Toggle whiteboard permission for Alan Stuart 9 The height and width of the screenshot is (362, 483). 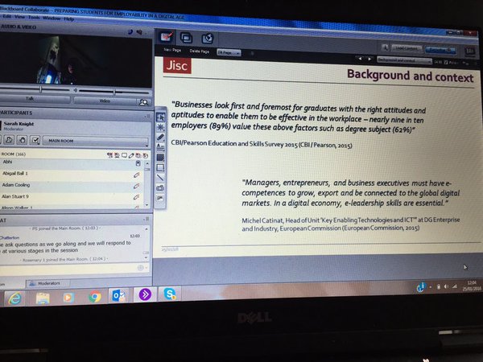pyautogui.click(x=137, y=197)
